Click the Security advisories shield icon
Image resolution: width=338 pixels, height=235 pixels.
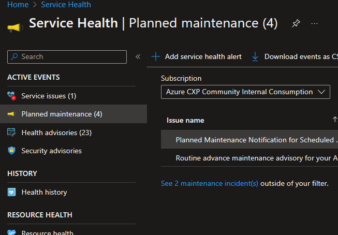[x=11, y=151]
